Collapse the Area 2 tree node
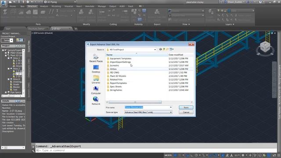Screen dimensions: 281x158 coord(8,68)
